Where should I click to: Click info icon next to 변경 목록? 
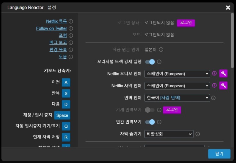point(71,50)
